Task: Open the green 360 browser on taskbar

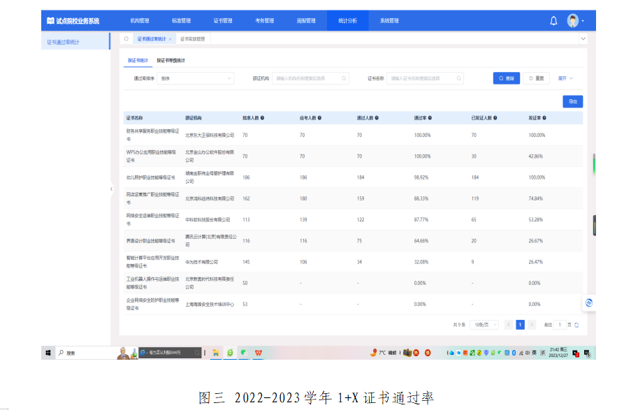Action: click(230, 353)
